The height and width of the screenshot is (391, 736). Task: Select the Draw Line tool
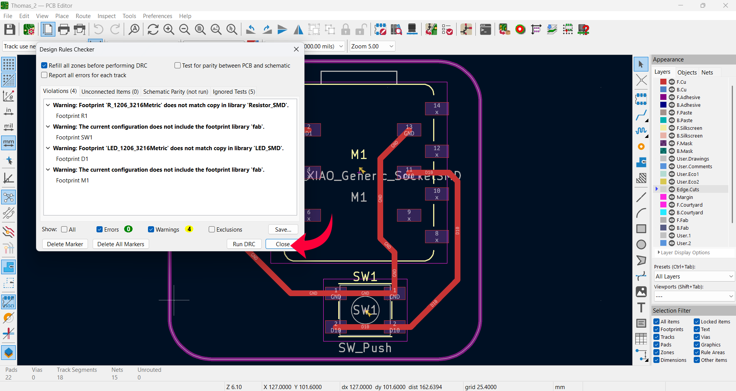coord(641,197)
